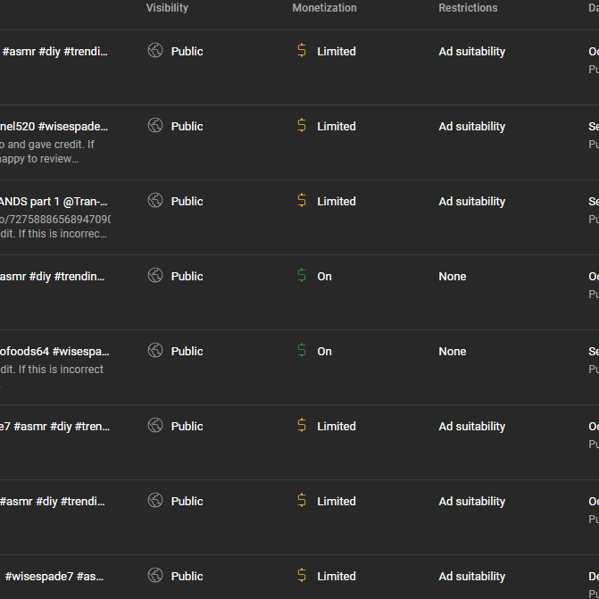Open Public visibility setting for ofoods64 video

(187, 352)
